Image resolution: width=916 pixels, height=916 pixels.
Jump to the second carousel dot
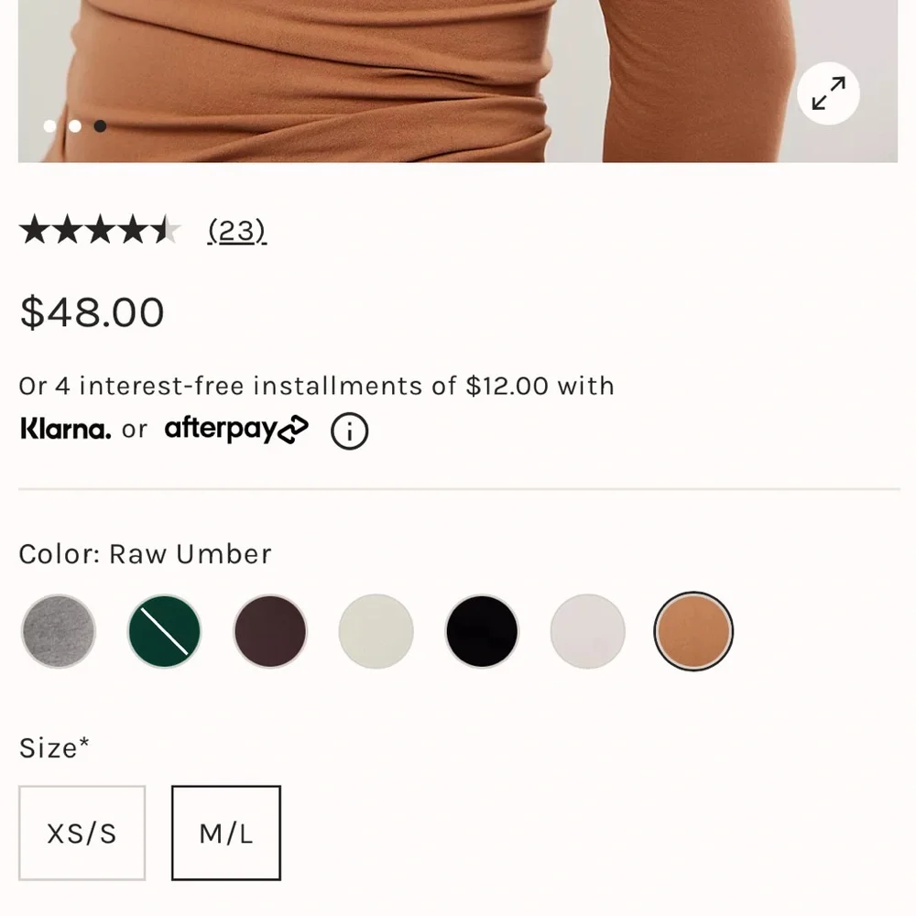[75, 125]
